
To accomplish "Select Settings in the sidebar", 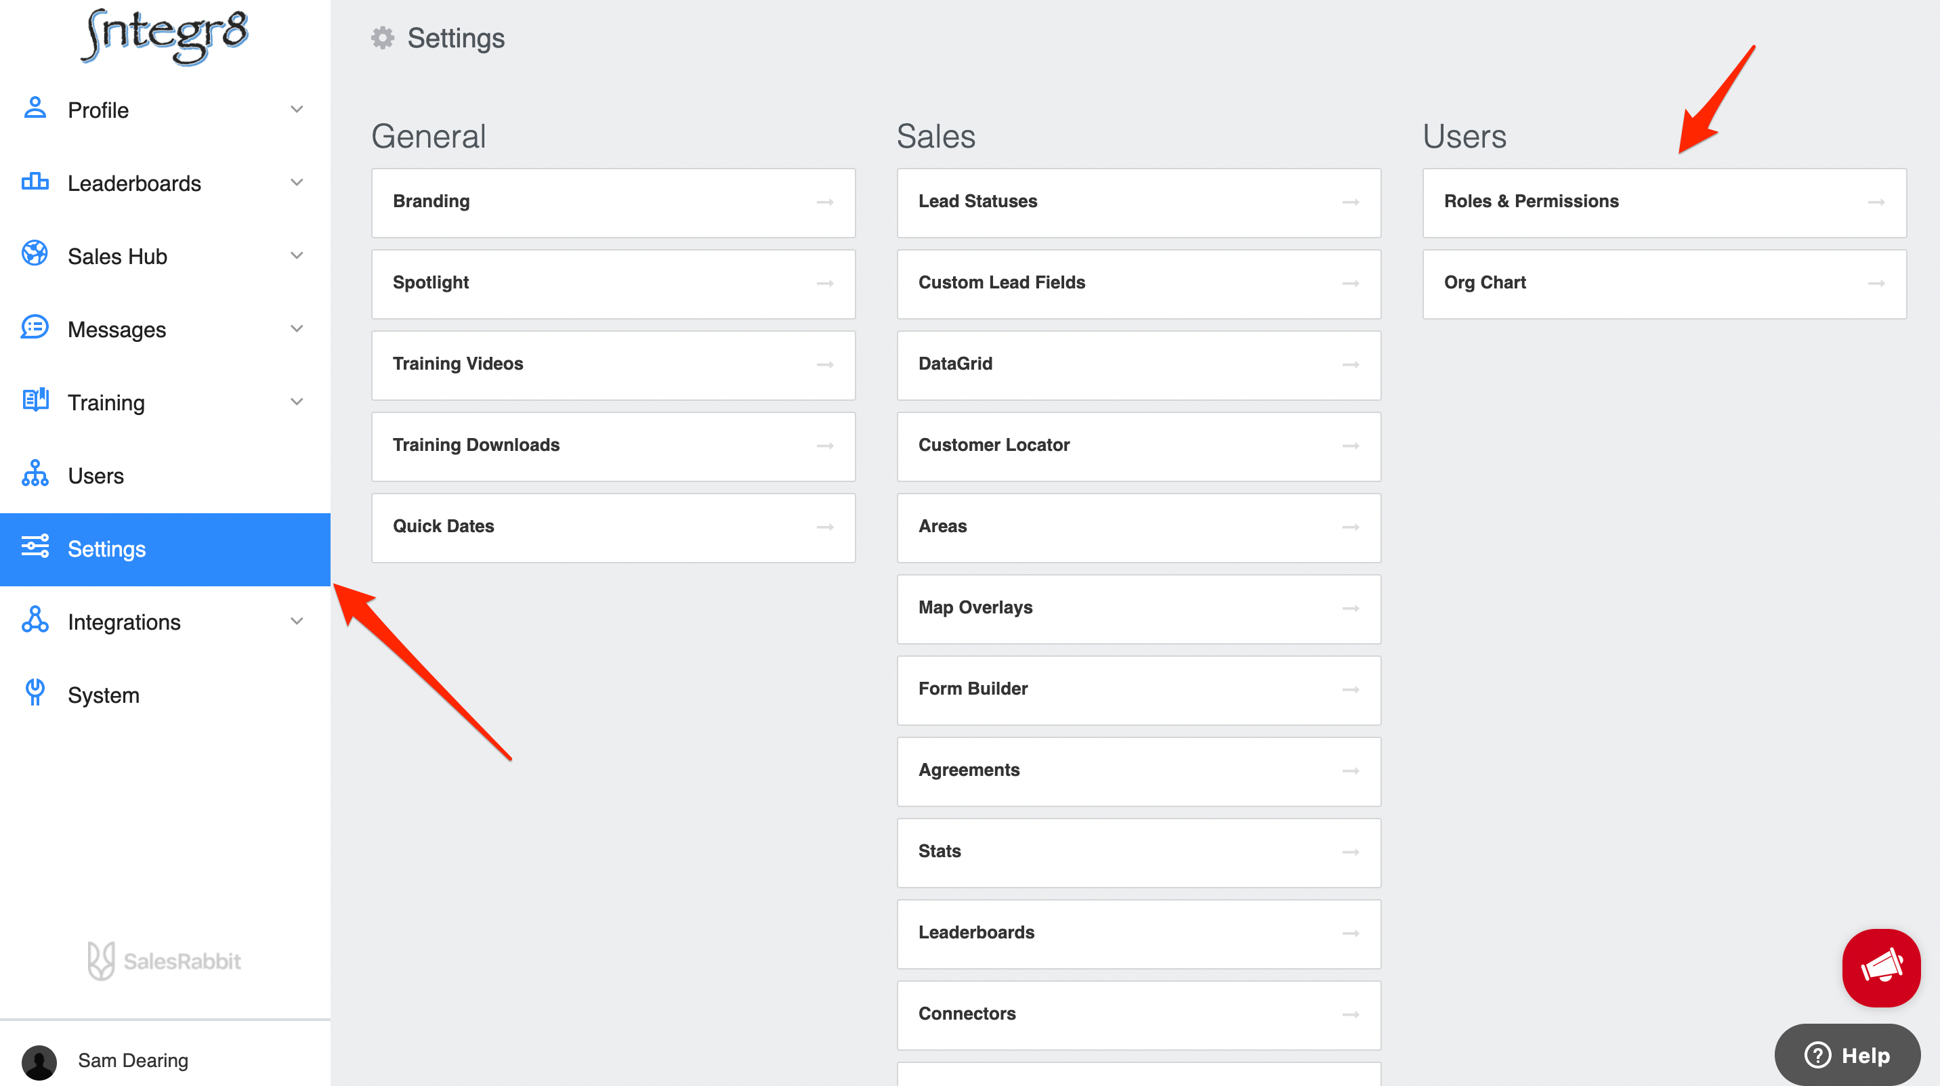I will (165, 549).
